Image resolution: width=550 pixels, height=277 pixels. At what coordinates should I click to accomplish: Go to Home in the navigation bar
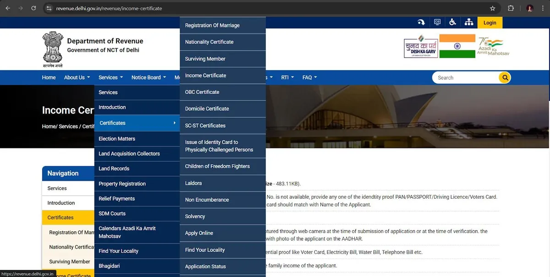point(49,77)
